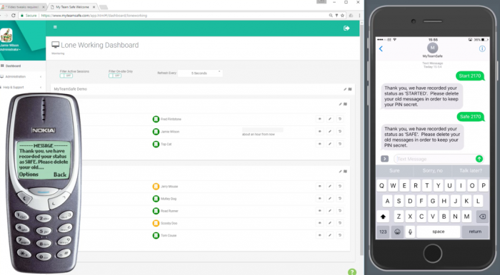This screenshot has height=275, width=500.
Task: Tap the space bar on the iPhone keyboard
Action: [x=439, y=232]
